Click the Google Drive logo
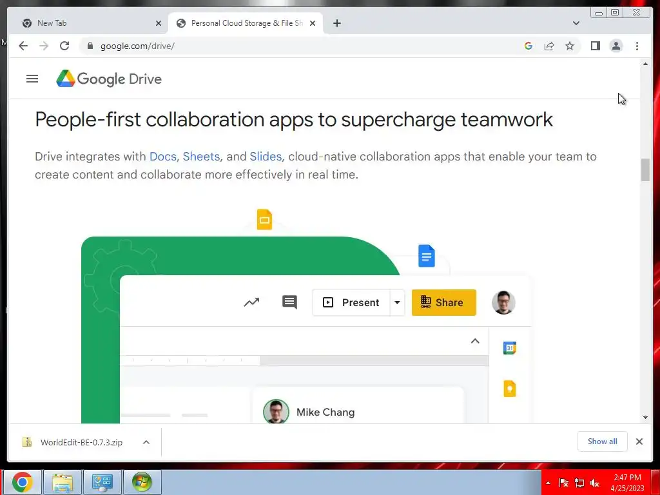This screenshot has width=660, height=495. tap(109, 79)
